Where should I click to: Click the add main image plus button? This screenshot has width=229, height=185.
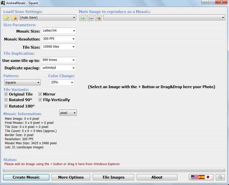83,18
